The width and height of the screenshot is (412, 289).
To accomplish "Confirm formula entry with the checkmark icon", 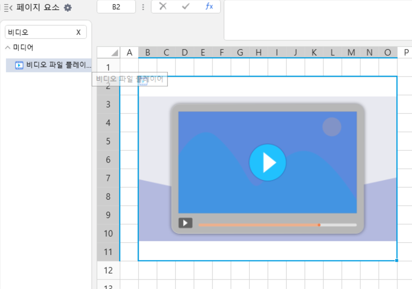I will (186, 6).
